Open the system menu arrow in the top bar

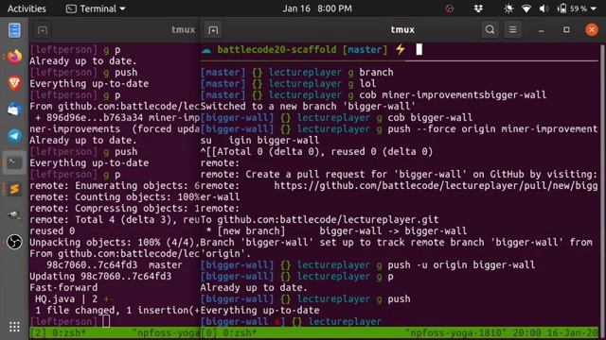pos(594,8)
